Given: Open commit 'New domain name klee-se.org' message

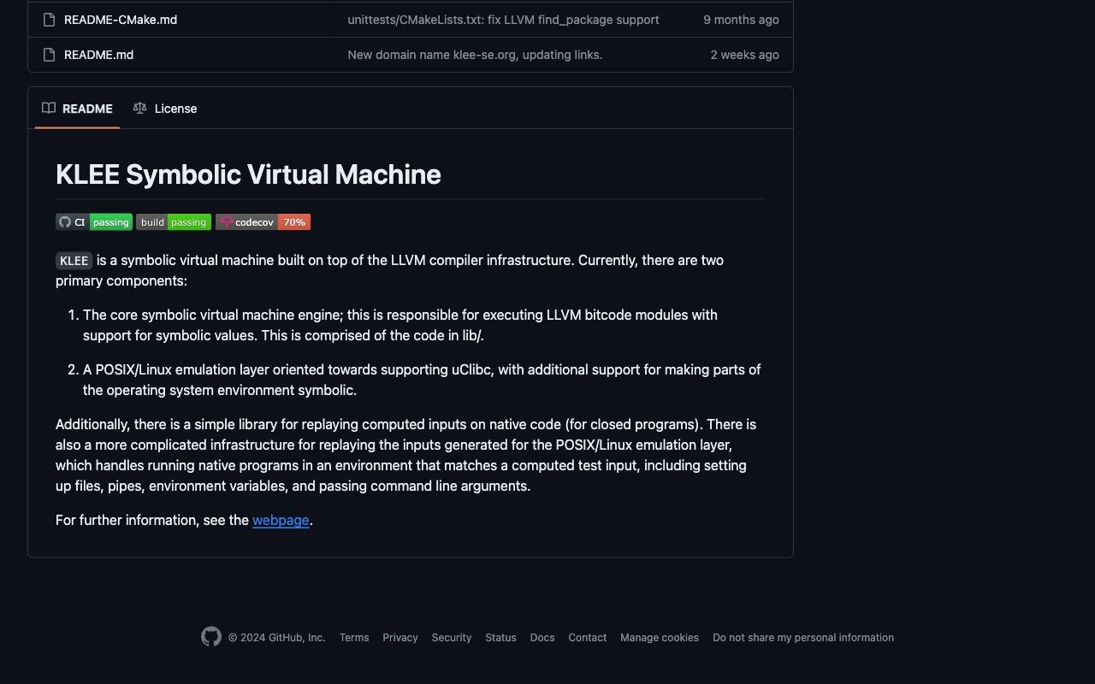Looking at the screenshot, I should 475,55.
